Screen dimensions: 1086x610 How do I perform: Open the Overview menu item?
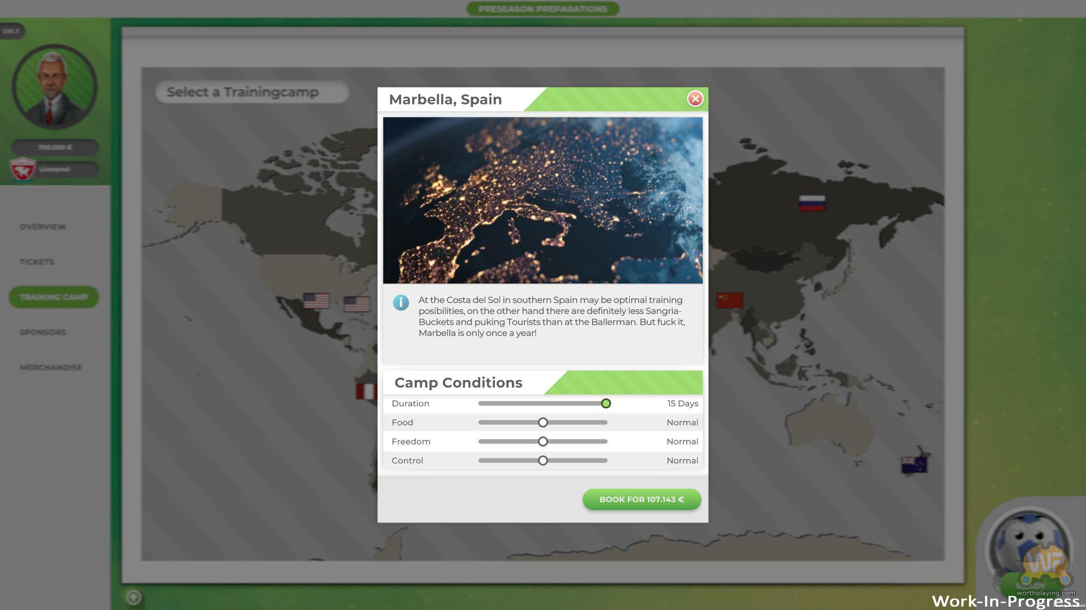tap(43, 227)
